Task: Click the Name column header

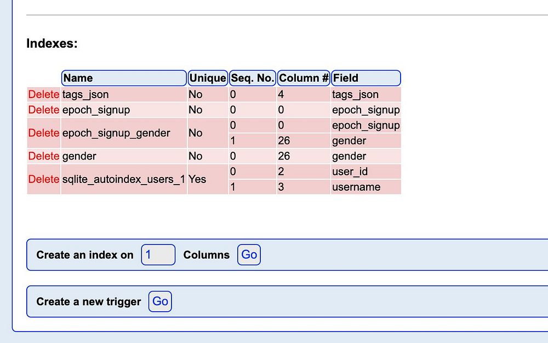Action: [124, 78]
